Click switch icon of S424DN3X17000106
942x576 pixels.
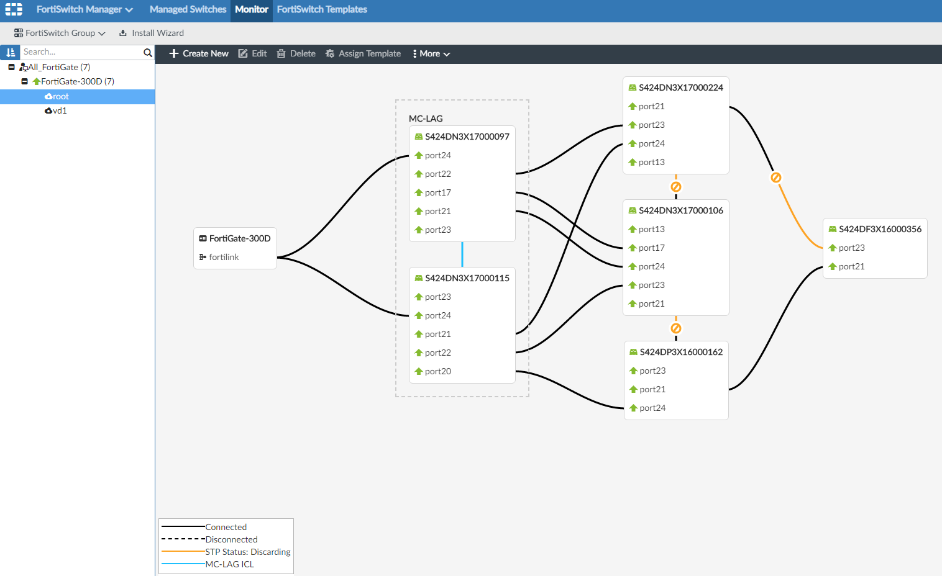(x=633, y=210)
